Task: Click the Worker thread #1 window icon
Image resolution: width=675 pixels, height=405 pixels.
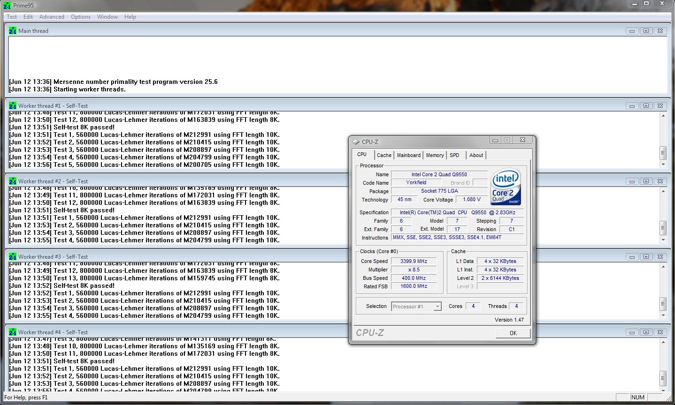Action: 13,106
